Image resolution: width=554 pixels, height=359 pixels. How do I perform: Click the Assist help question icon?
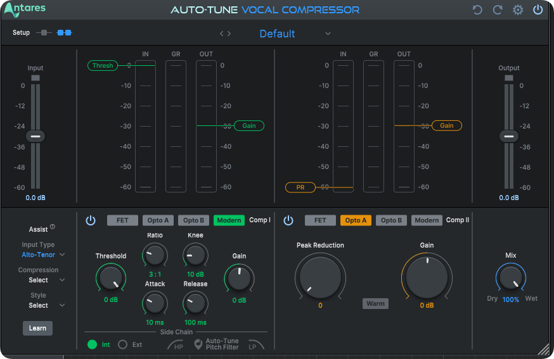53,227
